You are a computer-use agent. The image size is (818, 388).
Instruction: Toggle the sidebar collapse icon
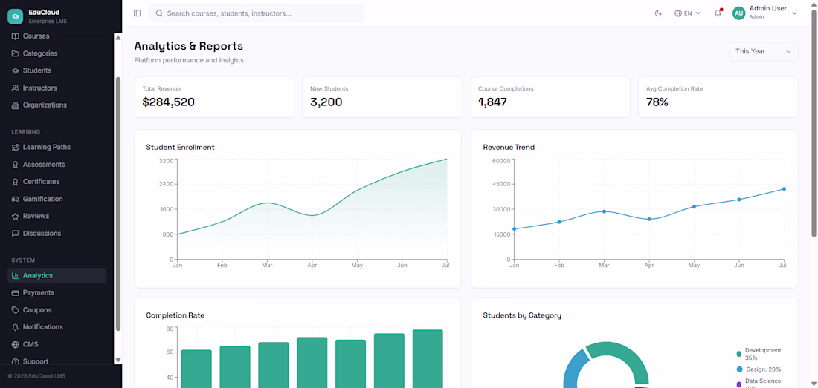pyautogui.click(x=138, y=13)
